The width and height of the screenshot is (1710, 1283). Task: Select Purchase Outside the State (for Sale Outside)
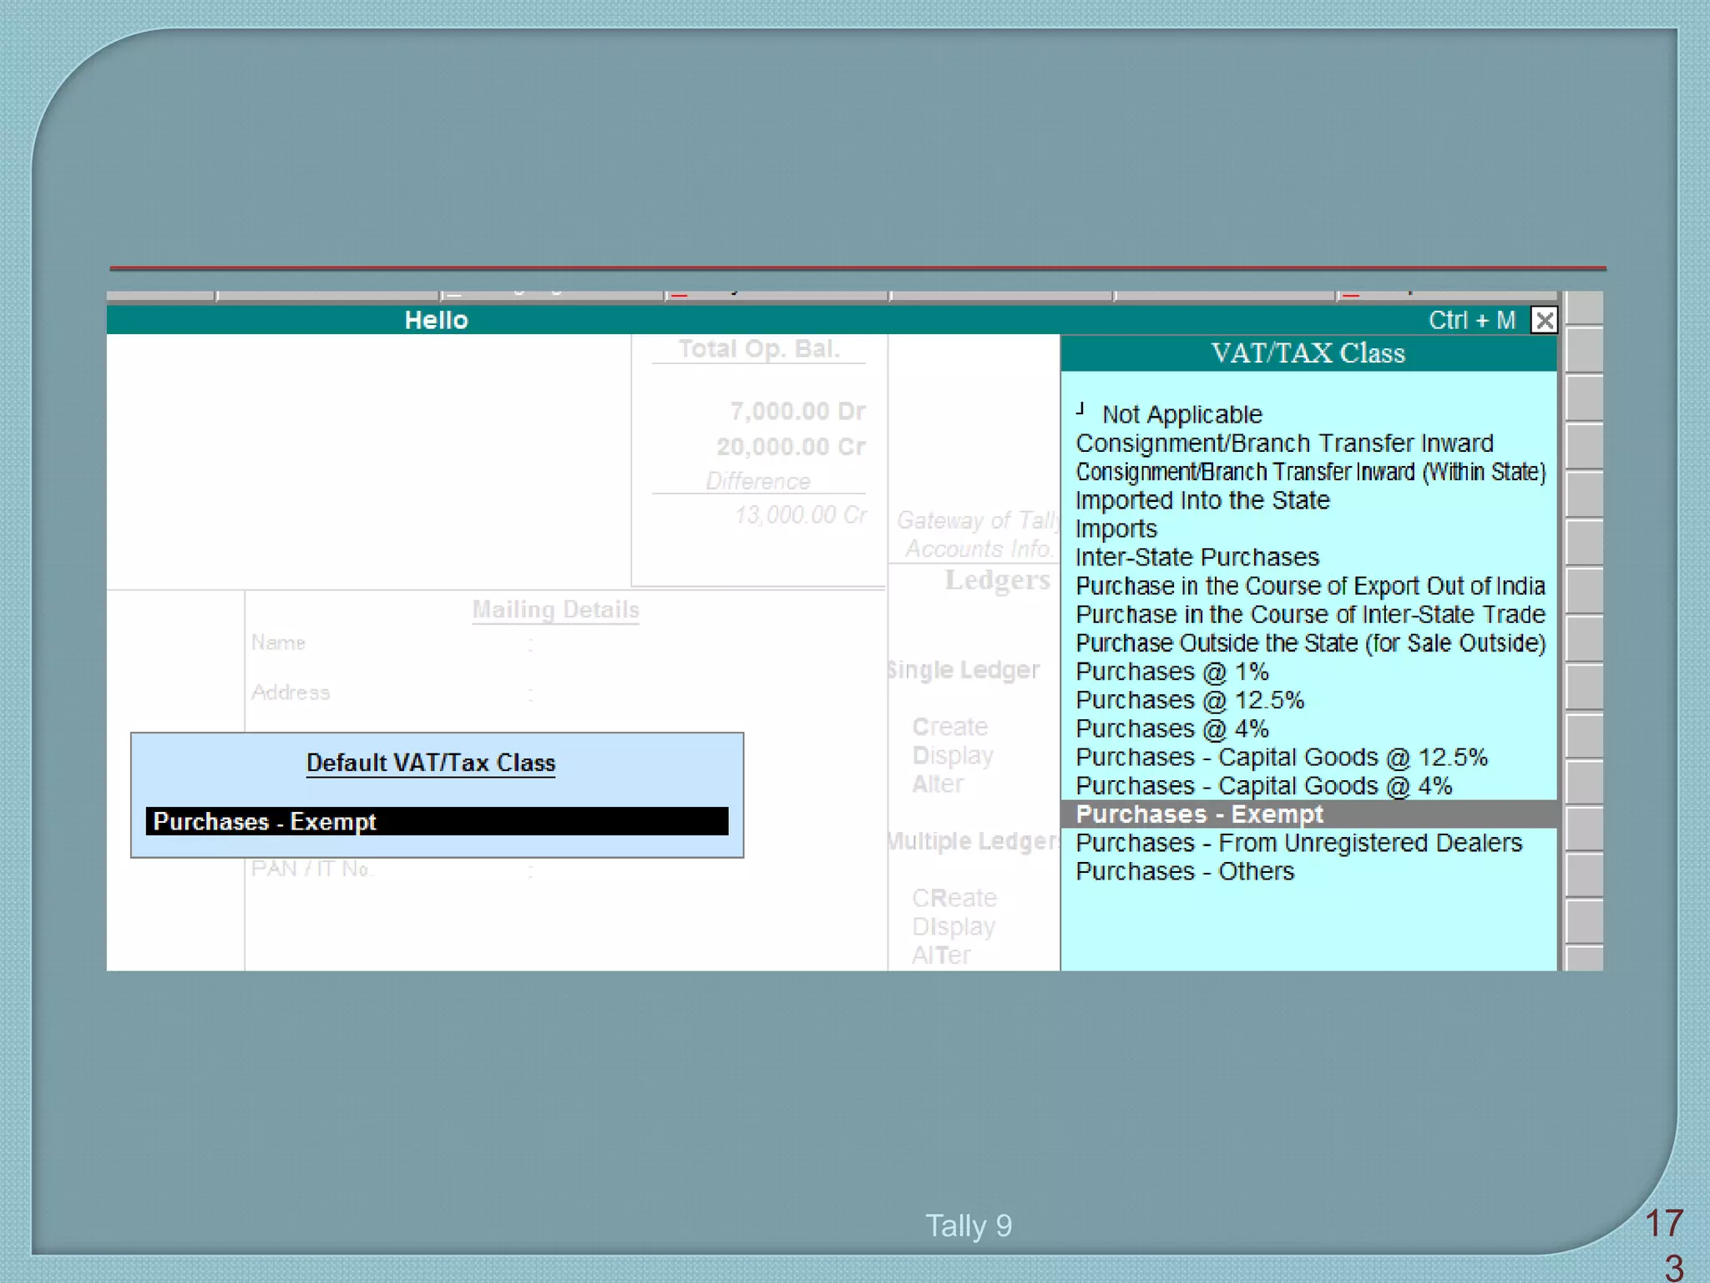(x=1310, y=643)
